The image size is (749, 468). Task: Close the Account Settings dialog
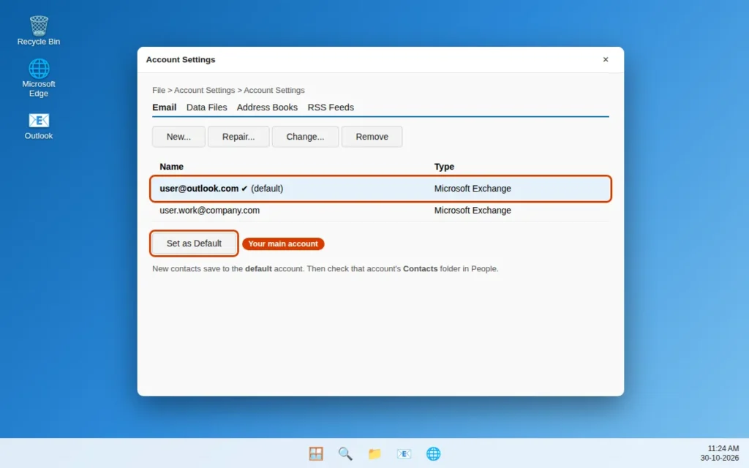pyautogui.click(x=605, y=59)
